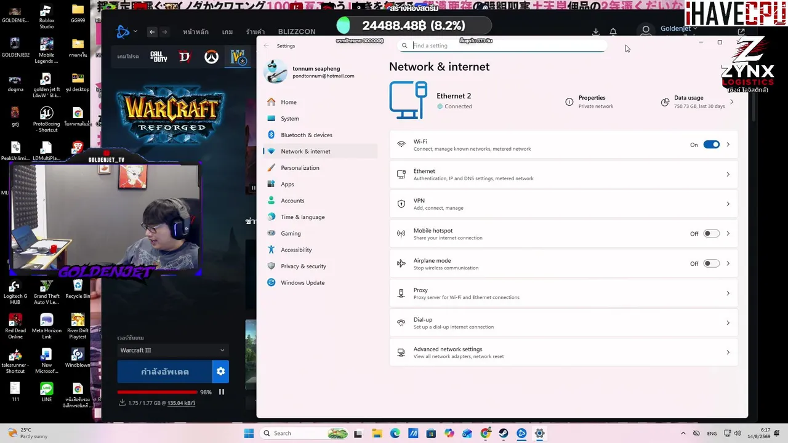788x443 pixels.
Task: Select the Recycle Bin desktop icon
Action: 78,289
